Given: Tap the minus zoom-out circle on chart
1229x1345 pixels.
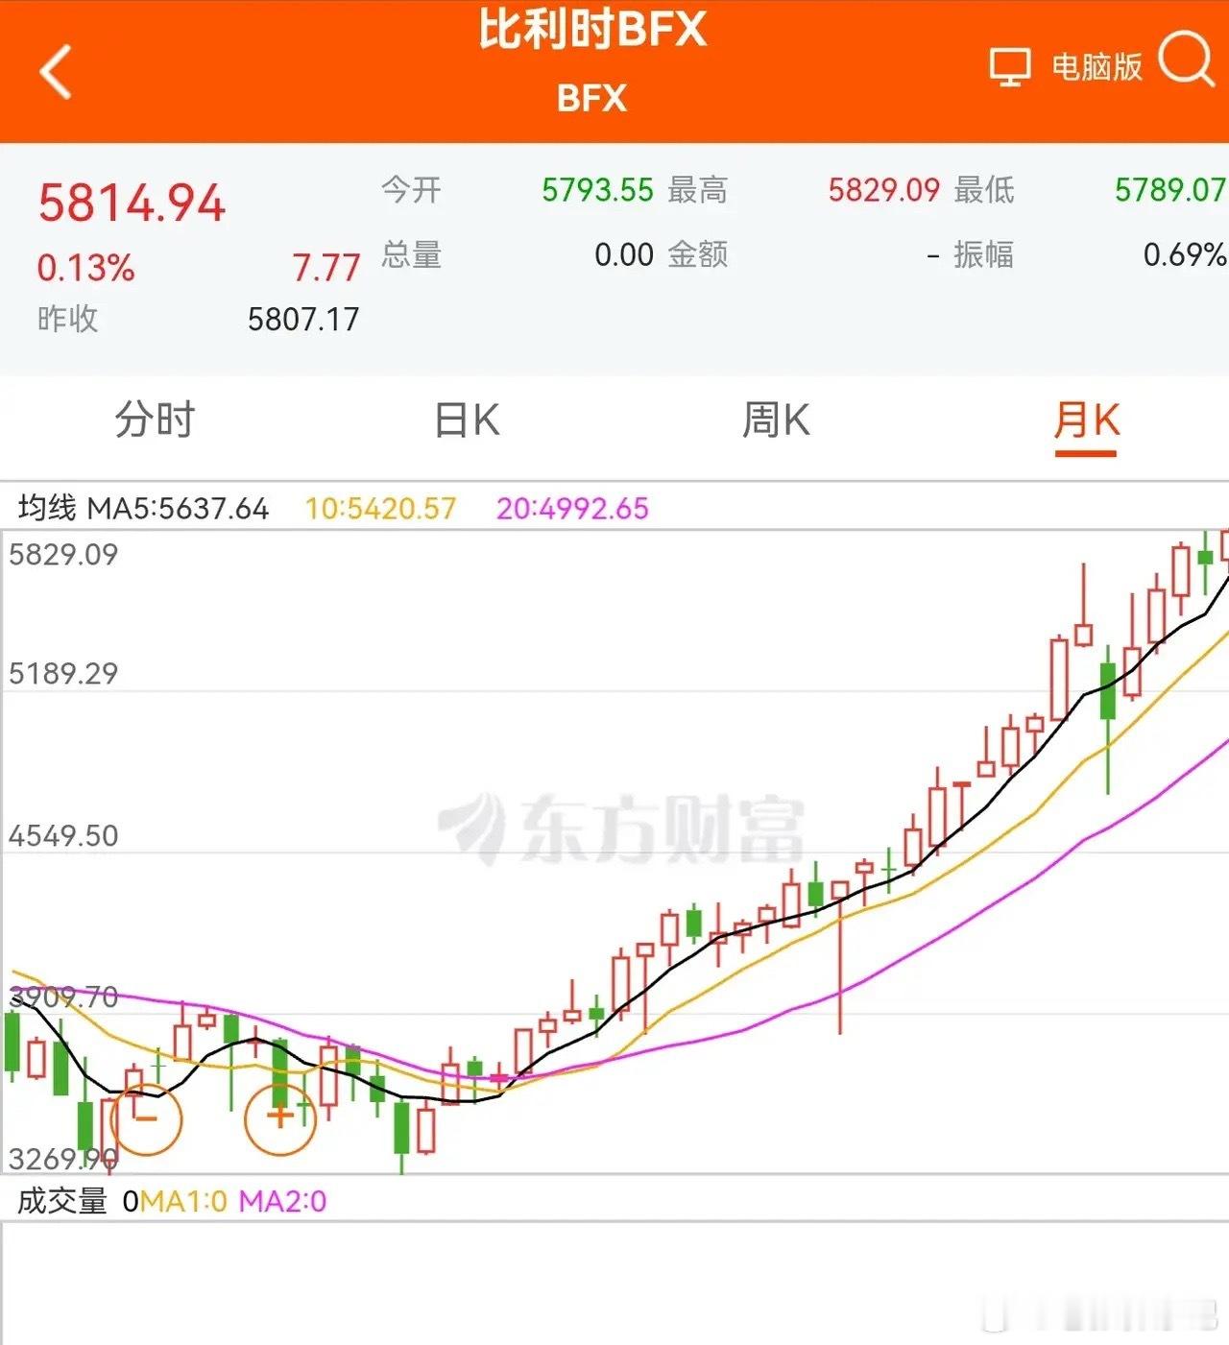Looking at the screenshot, I should pyautogui.click(x=146, y=1118).
